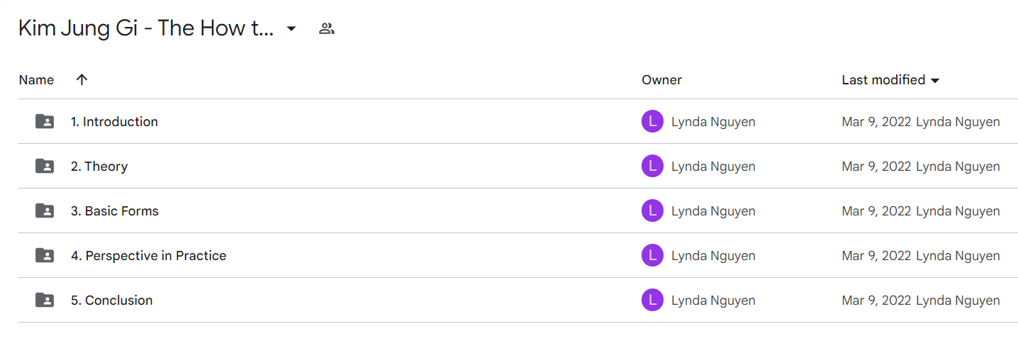Click the Kim Jung Gi folder title
Screen dimensions: 1018x353
tap(146, 28)
